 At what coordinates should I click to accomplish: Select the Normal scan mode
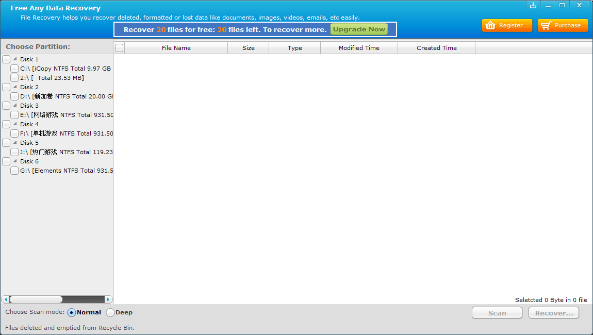coord(71,312)
